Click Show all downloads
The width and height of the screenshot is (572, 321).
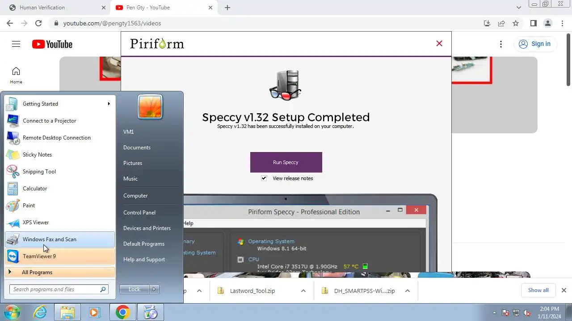[538, 290]
